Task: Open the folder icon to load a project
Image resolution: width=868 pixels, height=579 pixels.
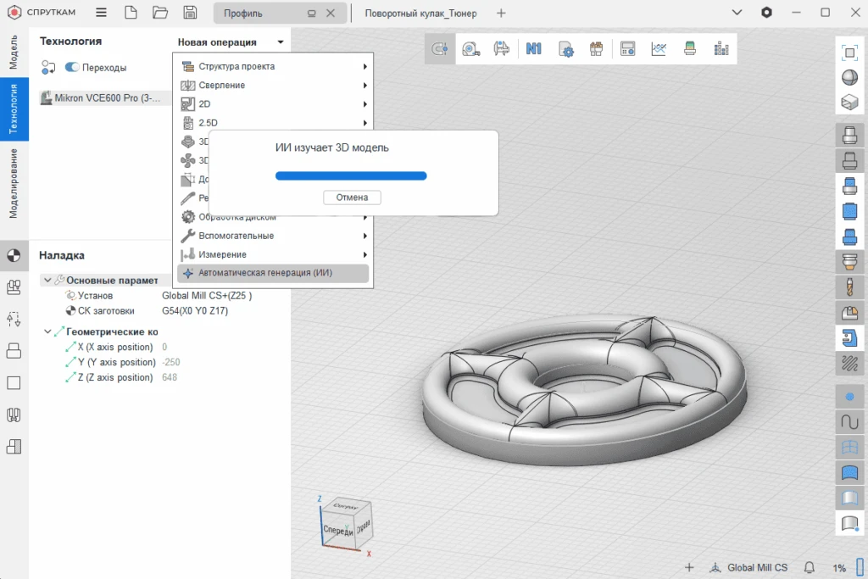Action: [159, 13]
